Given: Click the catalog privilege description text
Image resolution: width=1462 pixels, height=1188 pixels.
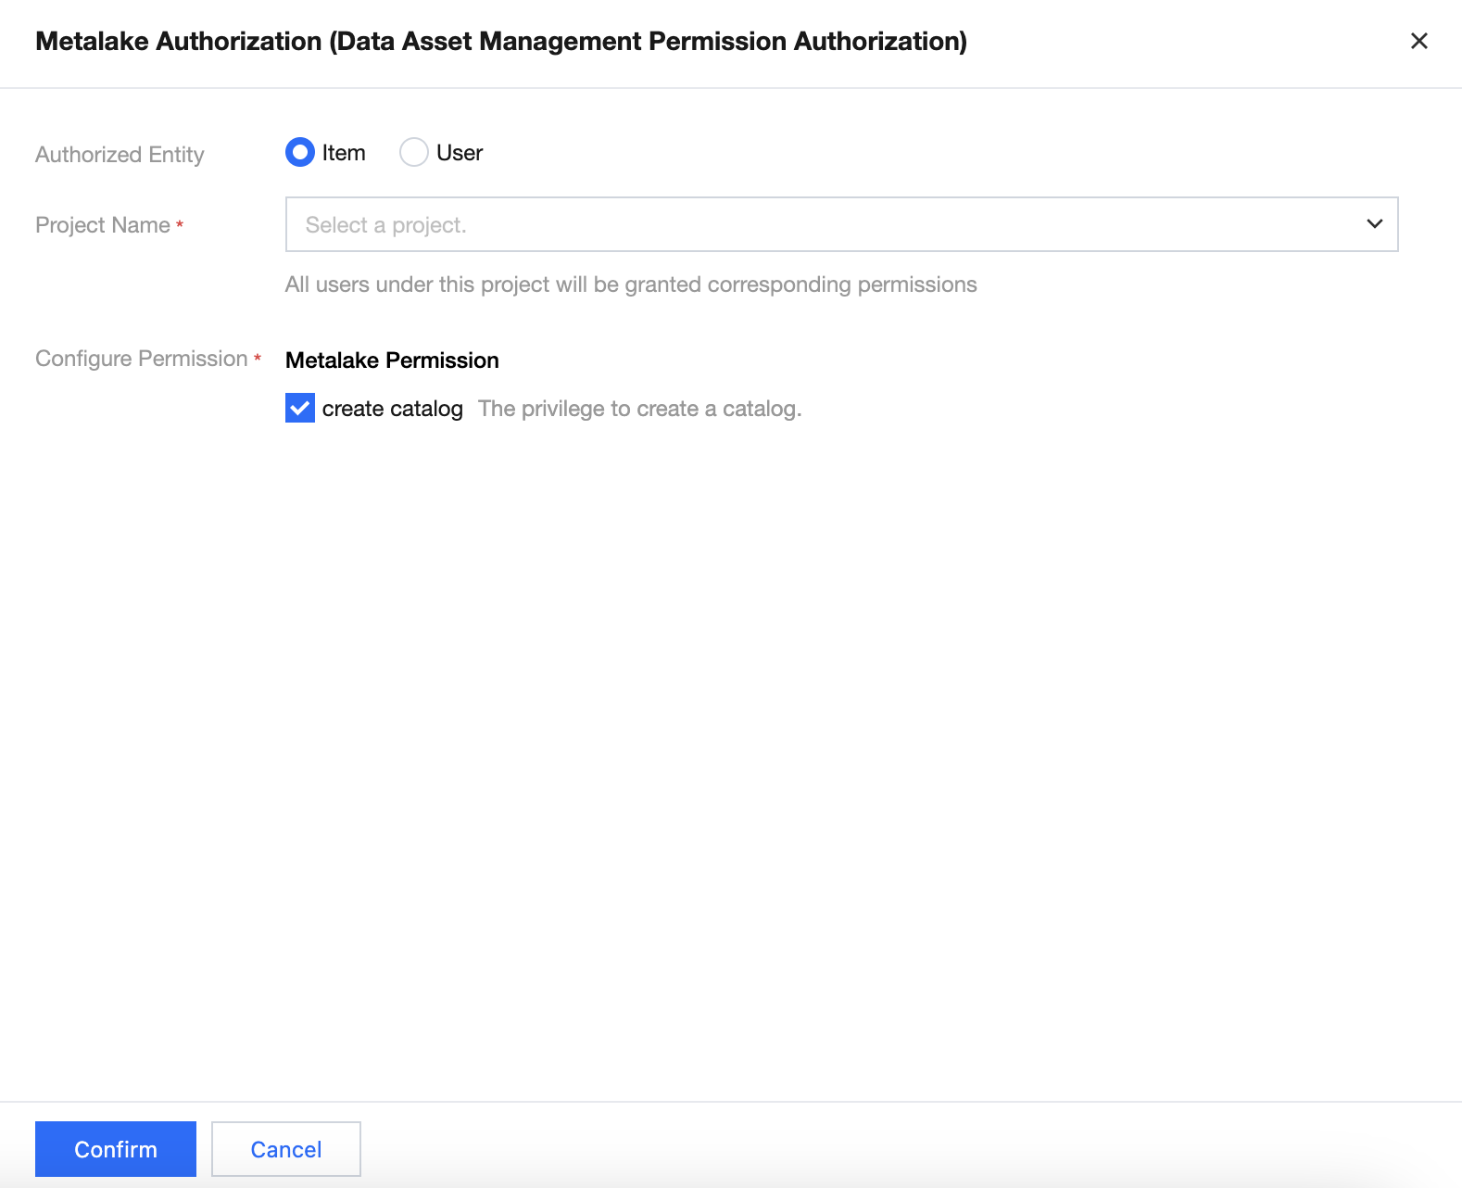Looking at the screenshot, I should click(x=639, y=409).
